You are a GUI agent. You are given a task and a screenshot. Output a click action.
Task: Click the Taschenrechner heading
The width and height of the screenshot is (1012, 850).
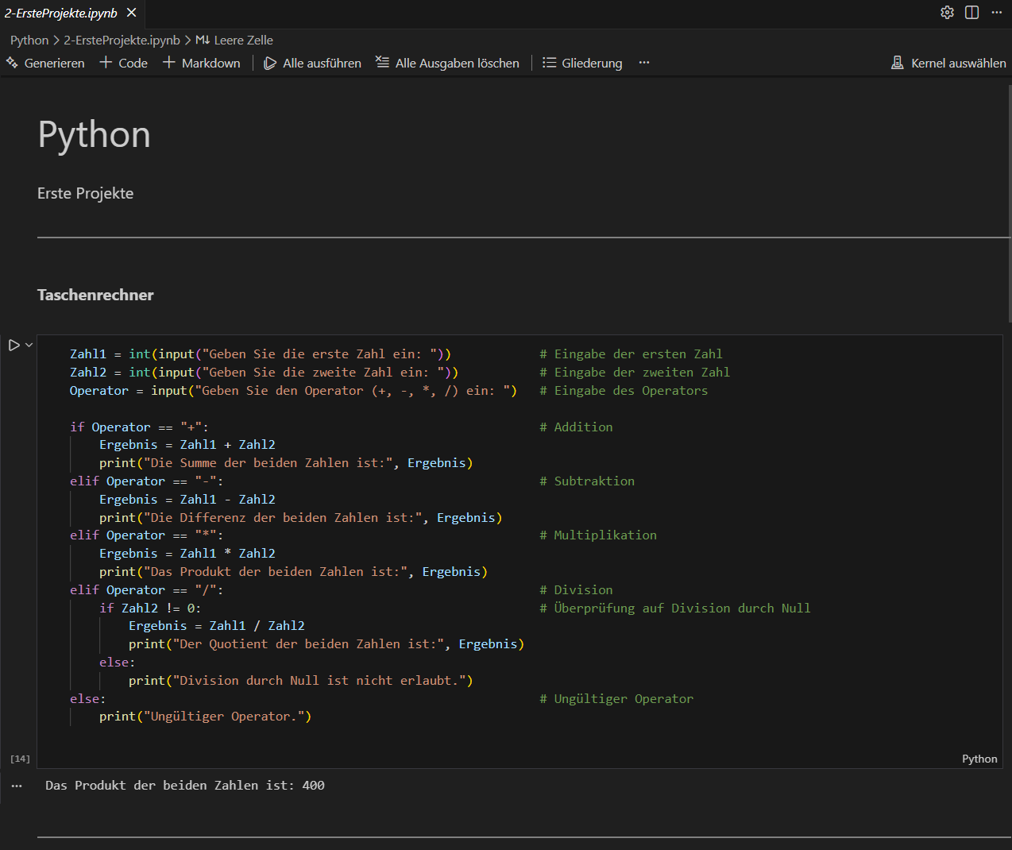click(95, 295)
